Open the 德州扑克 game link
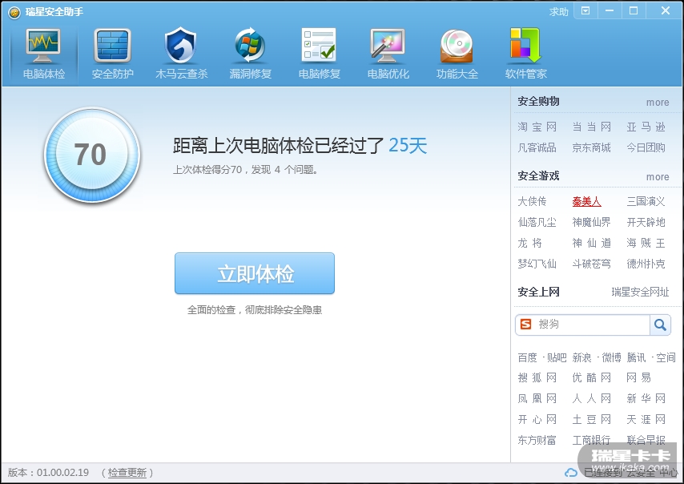684x484 pixels. pos(646,264)
